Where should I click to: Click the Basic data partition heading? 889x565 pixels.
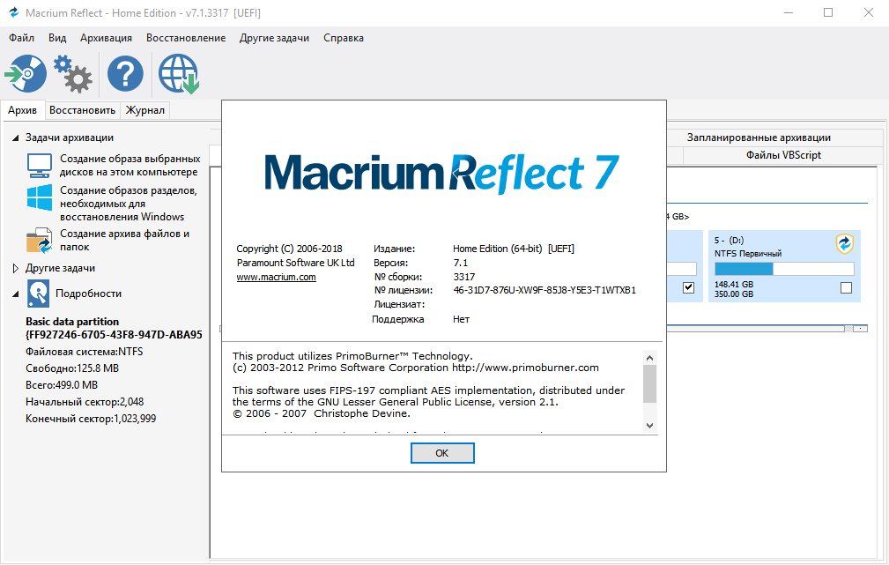click(x=72, y=322)
